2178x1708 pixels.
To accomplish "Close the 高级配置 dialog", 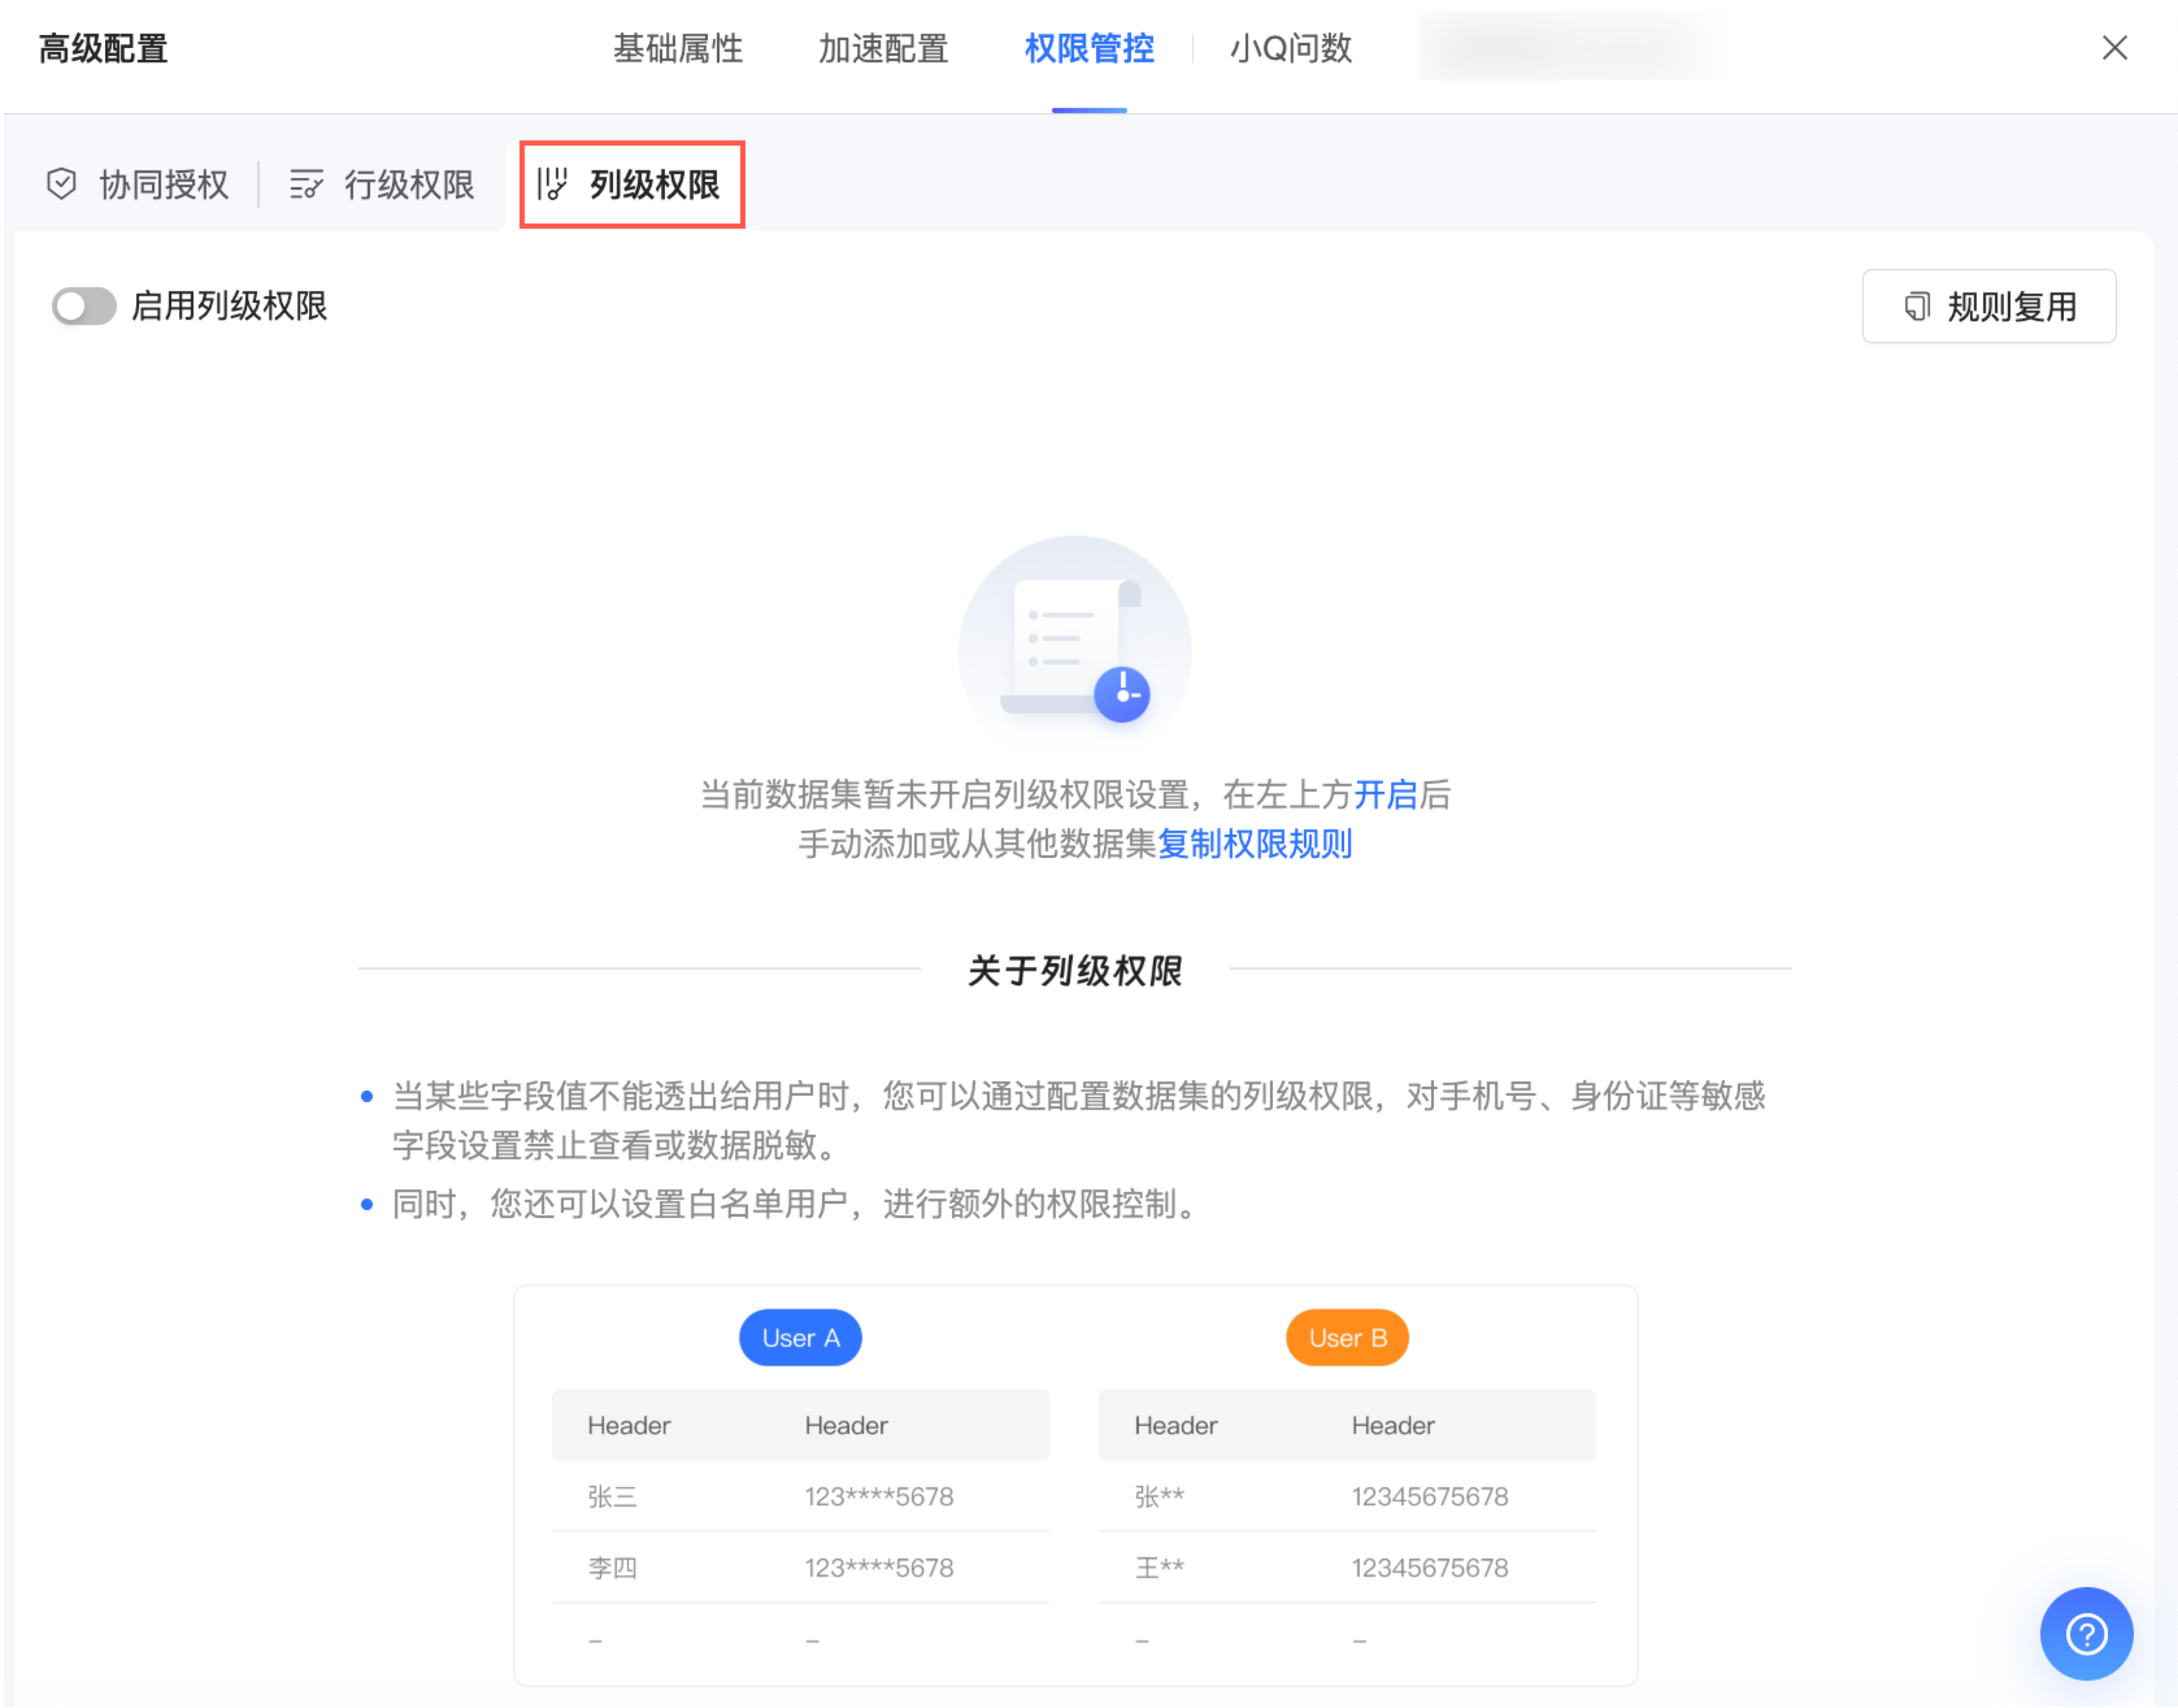I will point(2114,48).
